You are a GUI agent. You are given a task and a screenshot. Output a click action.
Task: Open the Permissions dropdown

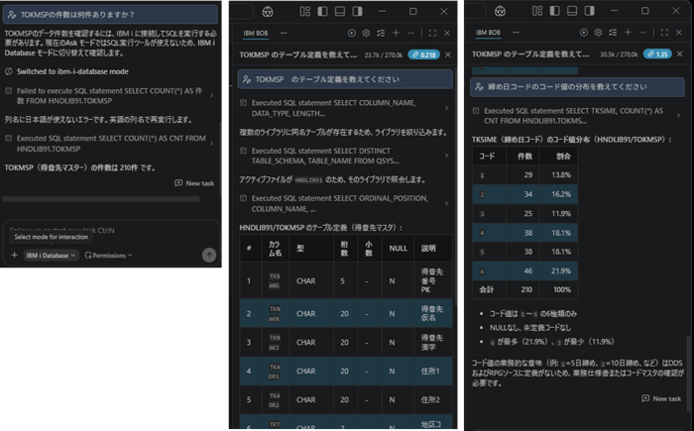tap(108, 256)
